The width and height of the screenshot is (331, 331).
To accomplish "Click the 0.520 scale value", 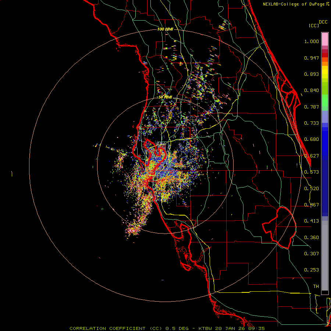I will coord(312,189).
